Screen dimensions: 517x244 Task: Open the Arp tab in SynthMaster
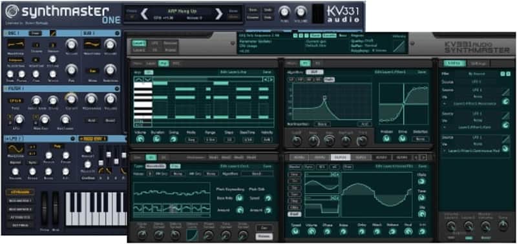pyautogui.click(x=163, y=63)
